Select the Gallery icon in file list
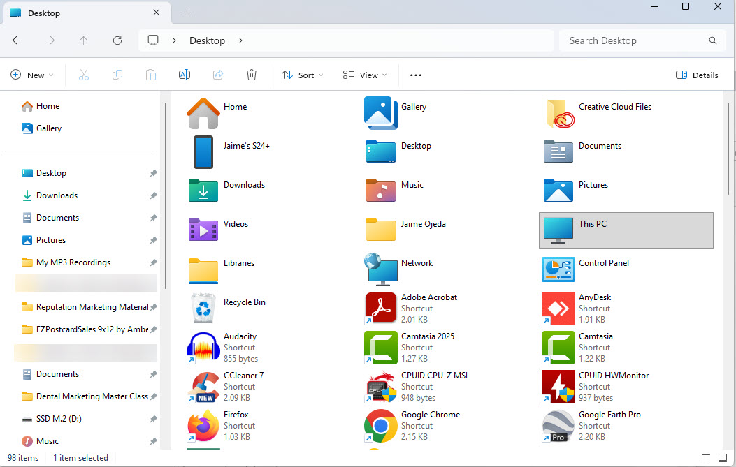 pos(381,113)
